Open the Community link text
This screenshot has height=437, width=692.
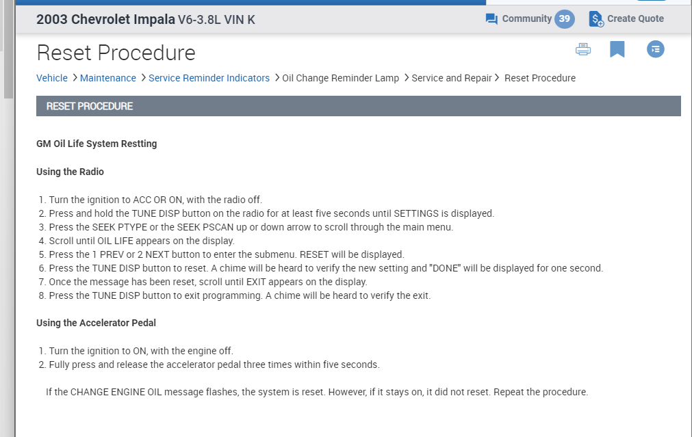(526, 19)
